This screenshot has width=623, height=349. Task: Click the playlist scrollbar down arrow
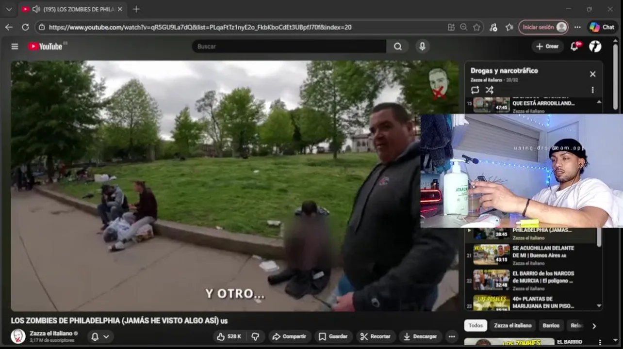coord(599,306)
